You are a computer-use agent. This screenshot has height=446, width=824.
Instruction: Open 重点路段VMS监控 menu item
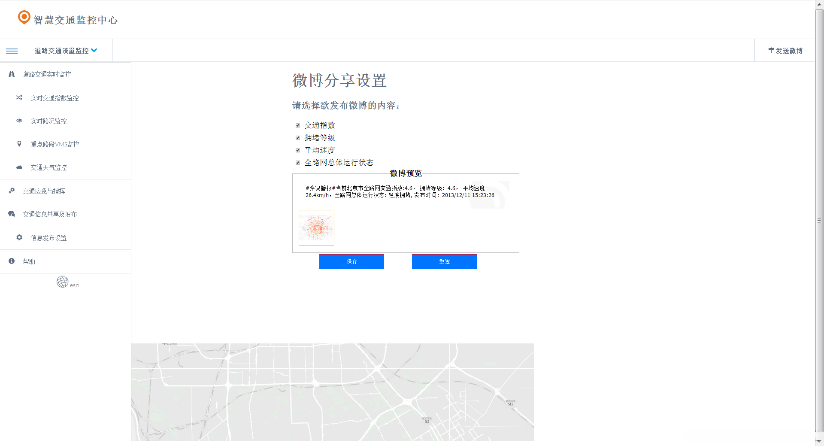point(65,144)
